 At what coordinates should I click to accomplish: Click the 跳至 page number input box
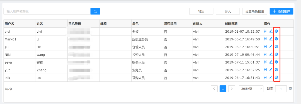281,89
